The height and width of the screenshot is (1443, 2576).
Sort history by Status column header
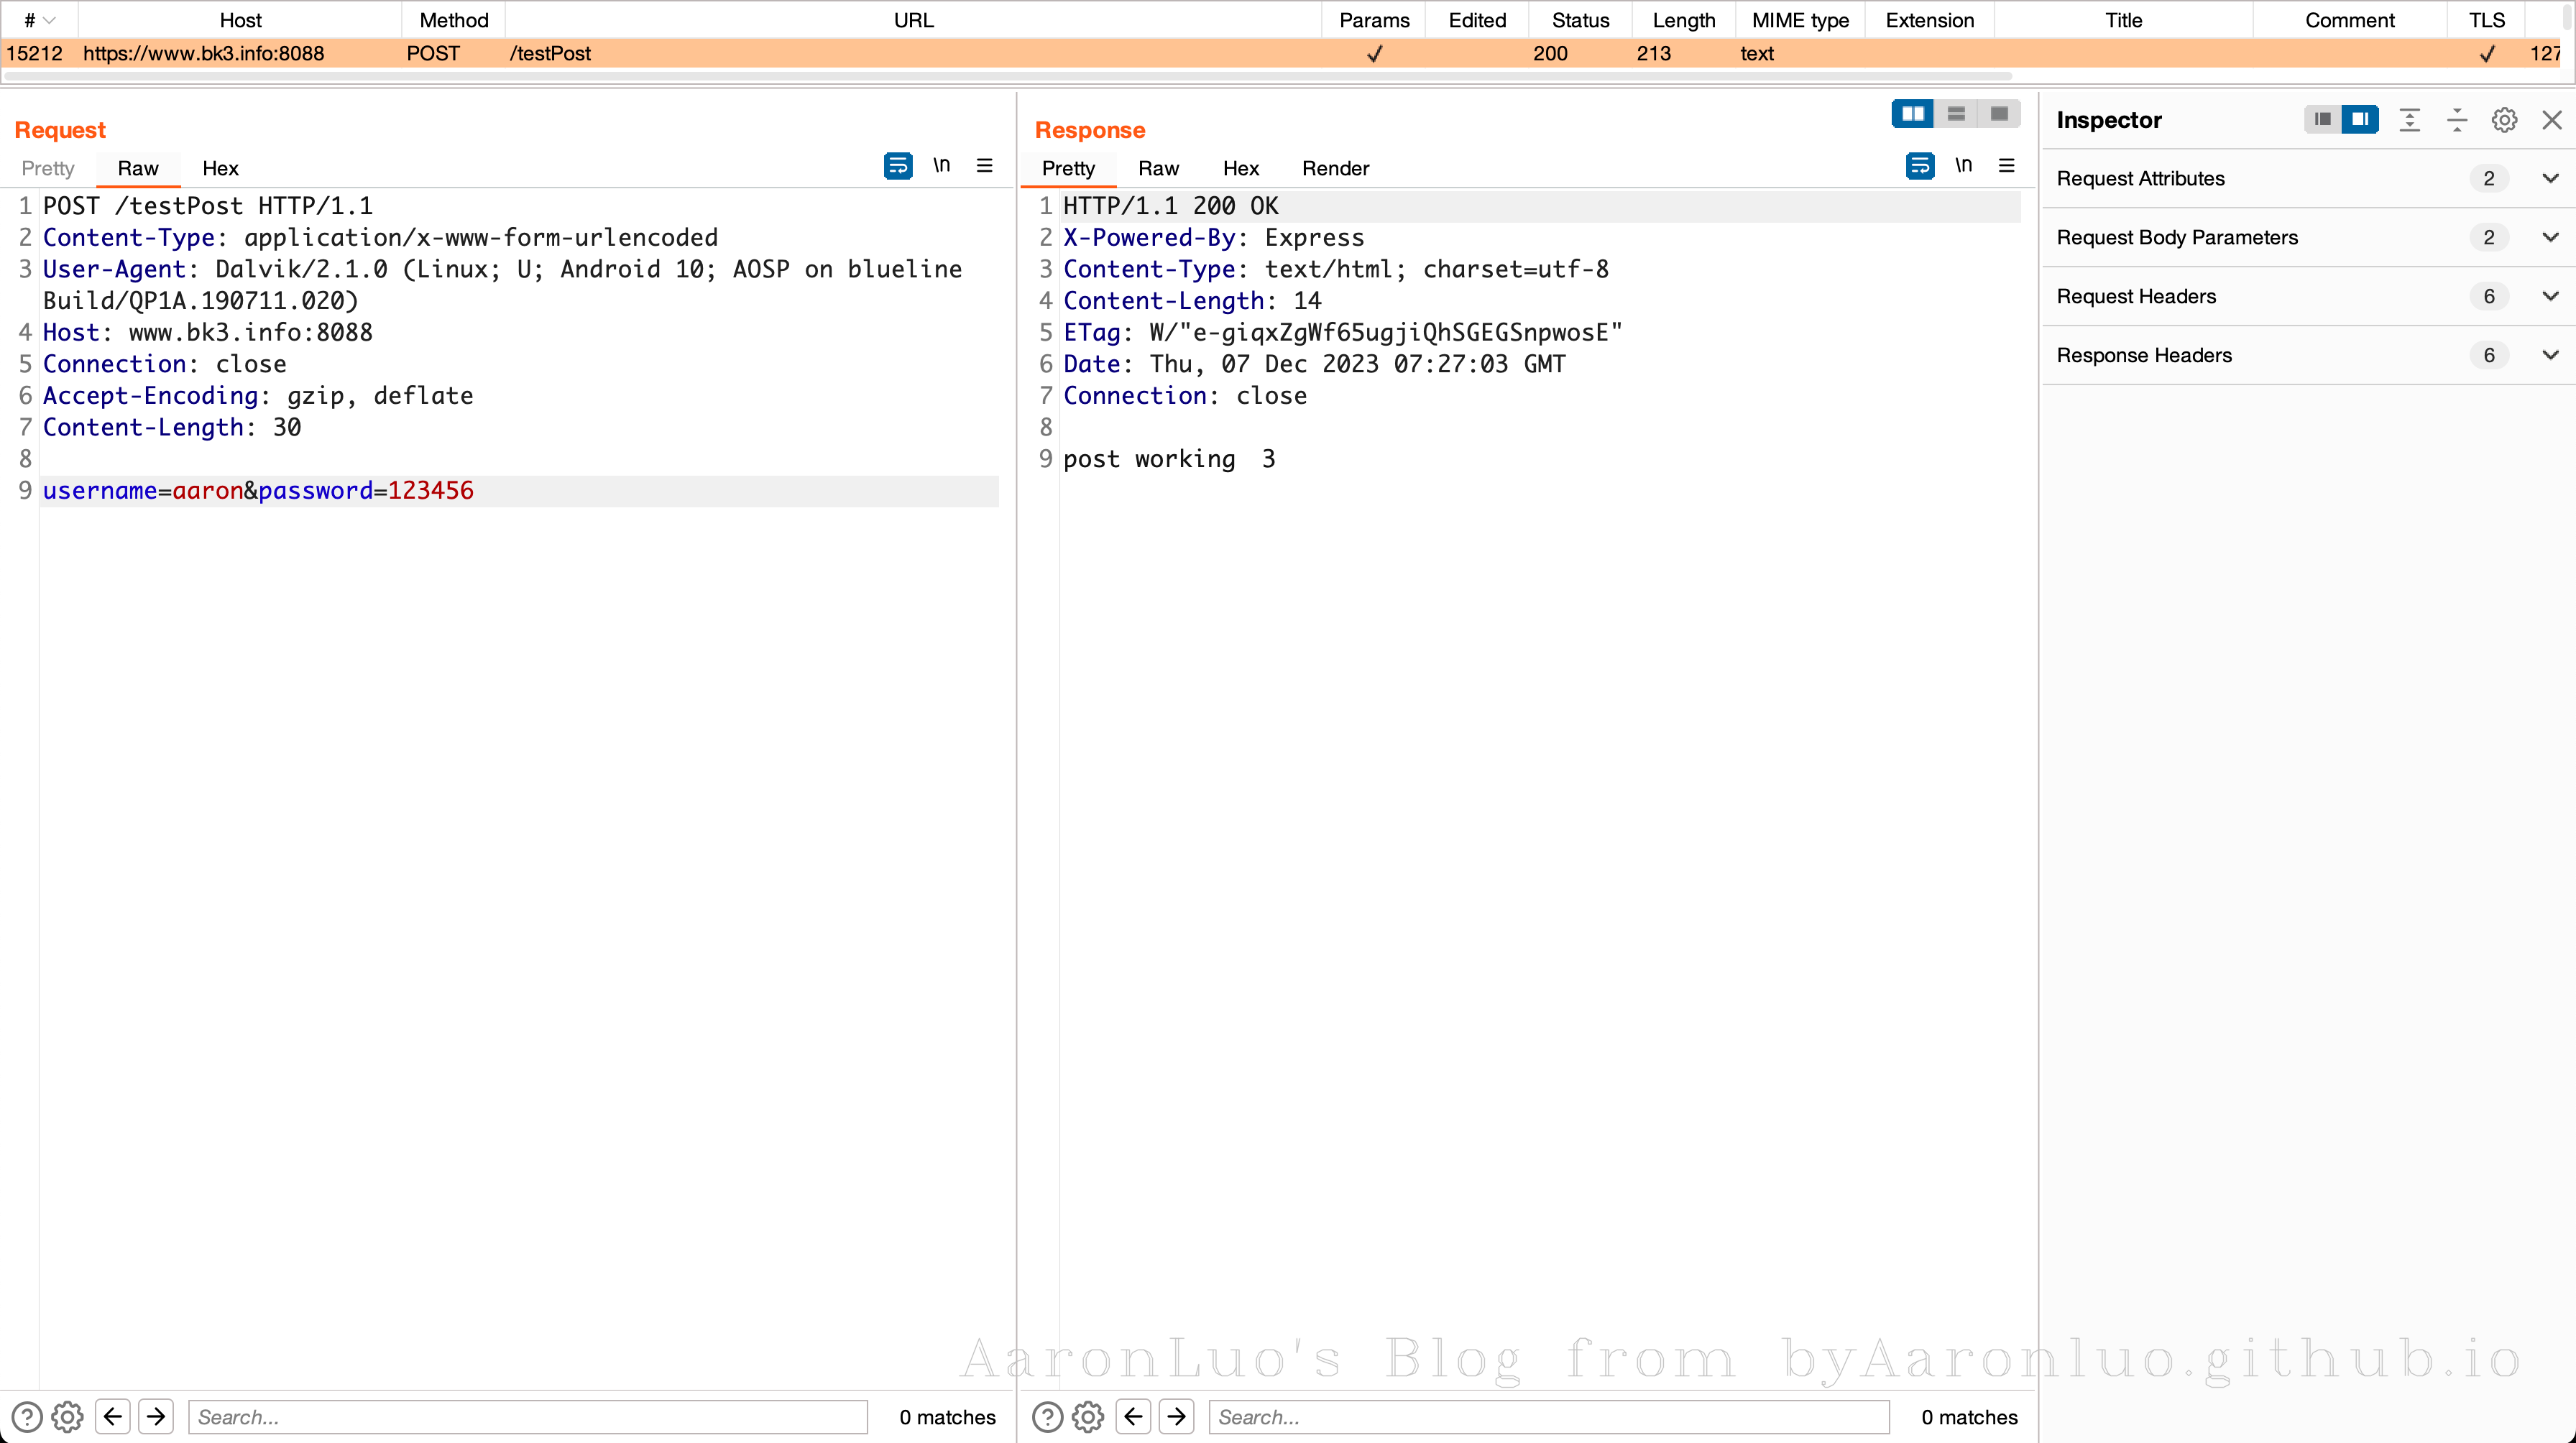click(1580, 20)
